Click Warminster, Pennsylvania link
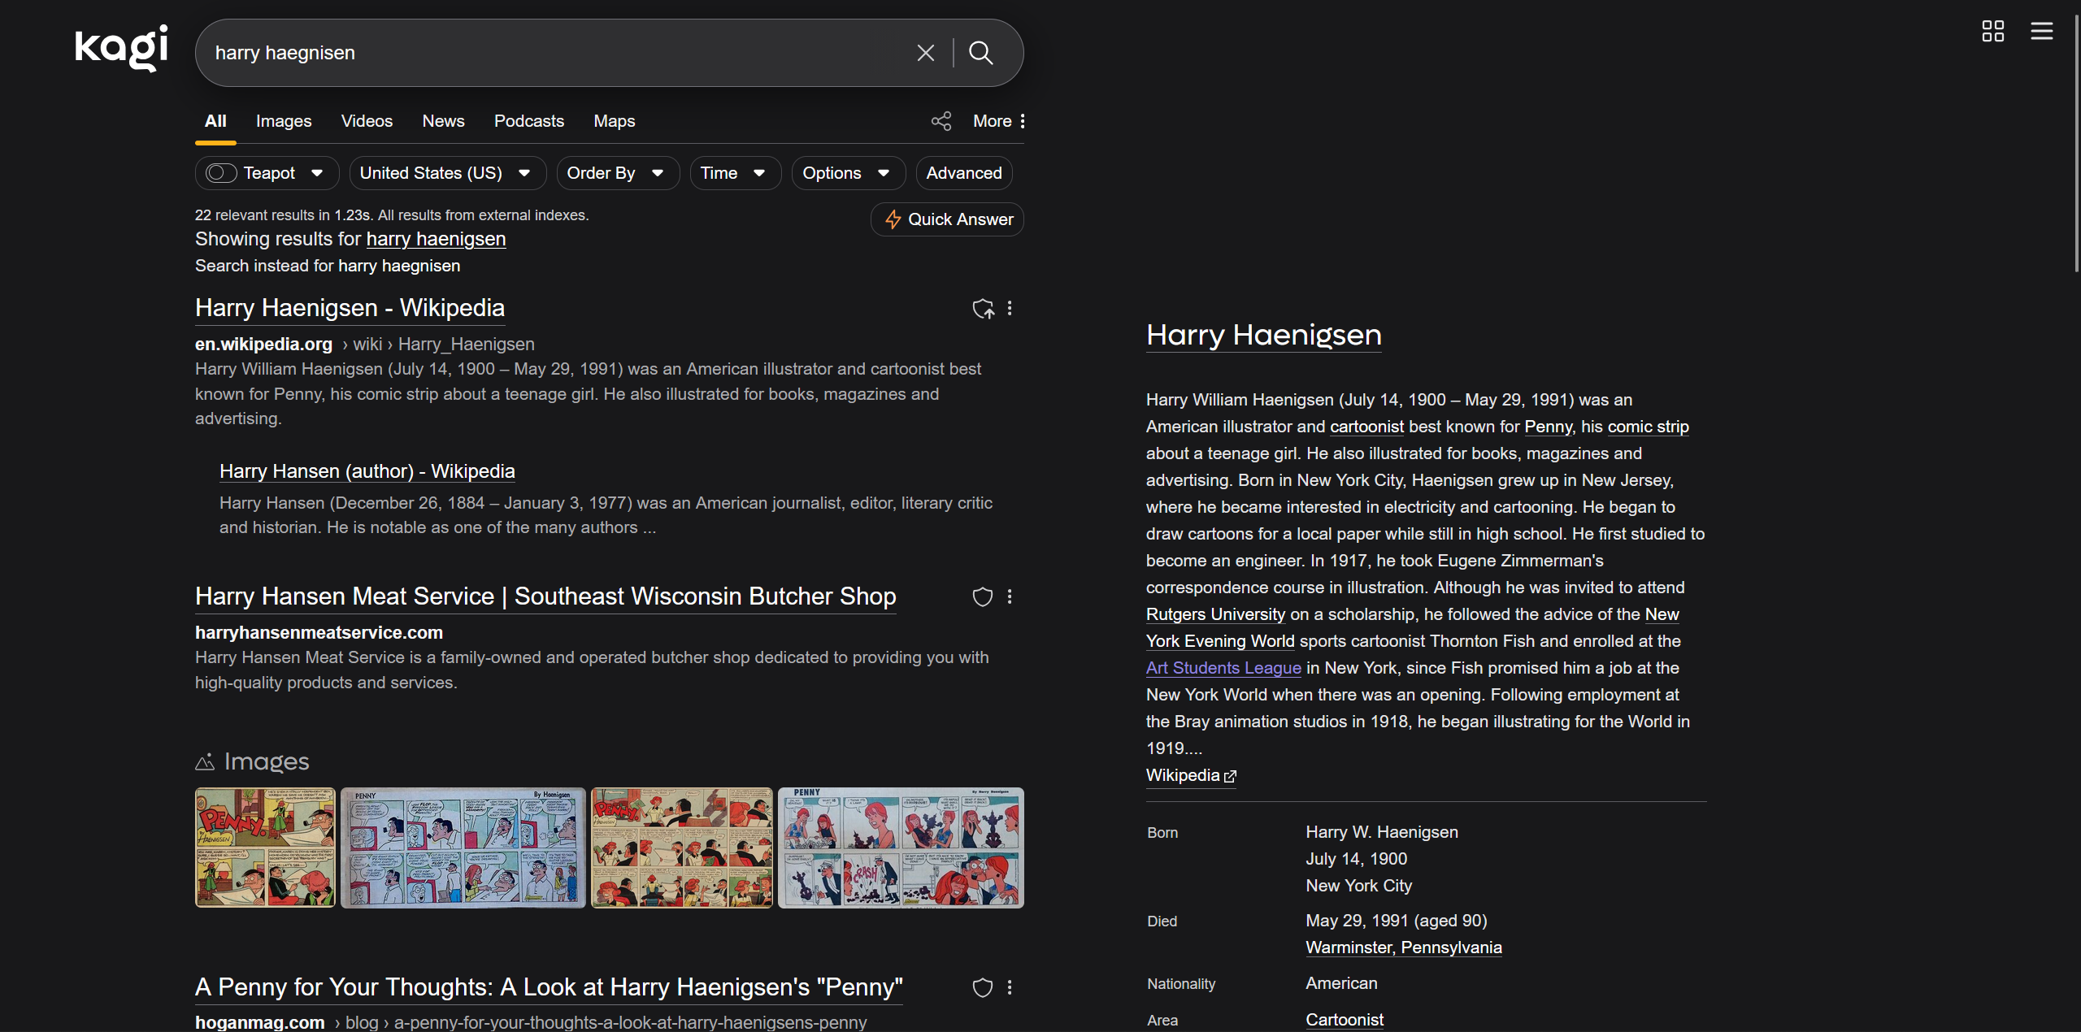This screenshot has width=2081, height=1032. (1403, 947)
